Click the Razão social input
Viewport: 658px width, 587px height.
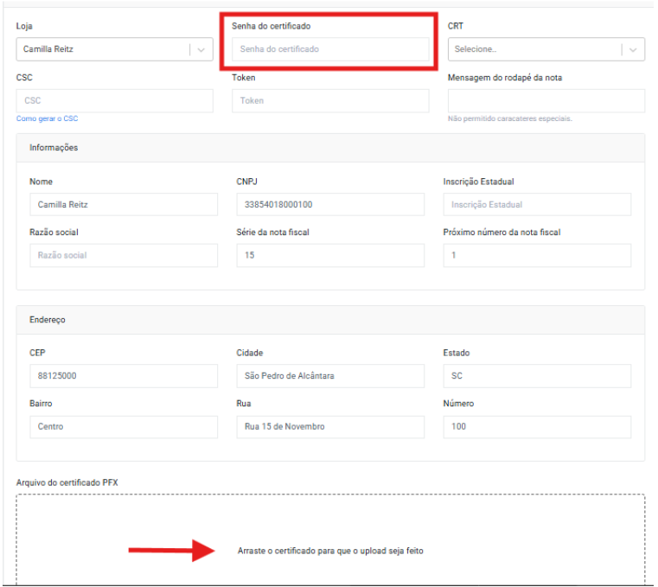[x=124, y=256]
